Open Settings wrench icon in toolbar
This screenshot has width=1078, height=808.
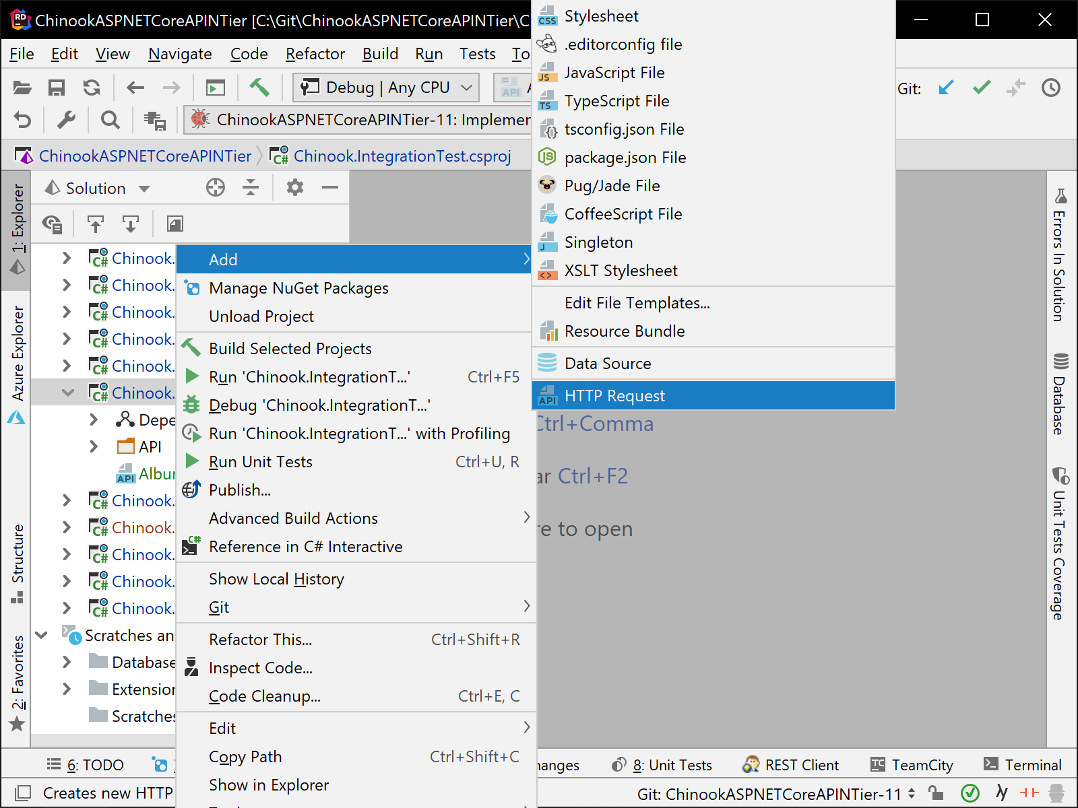tap(66, 121)
